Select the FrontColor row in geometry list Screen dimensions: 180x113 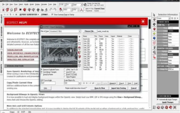tap(111, 69)
